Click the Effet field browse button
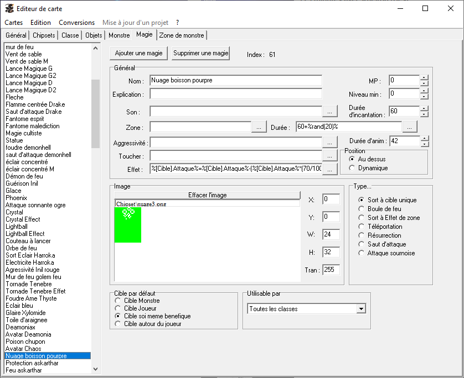Viewport: 464px width, 378px height. 329,170
